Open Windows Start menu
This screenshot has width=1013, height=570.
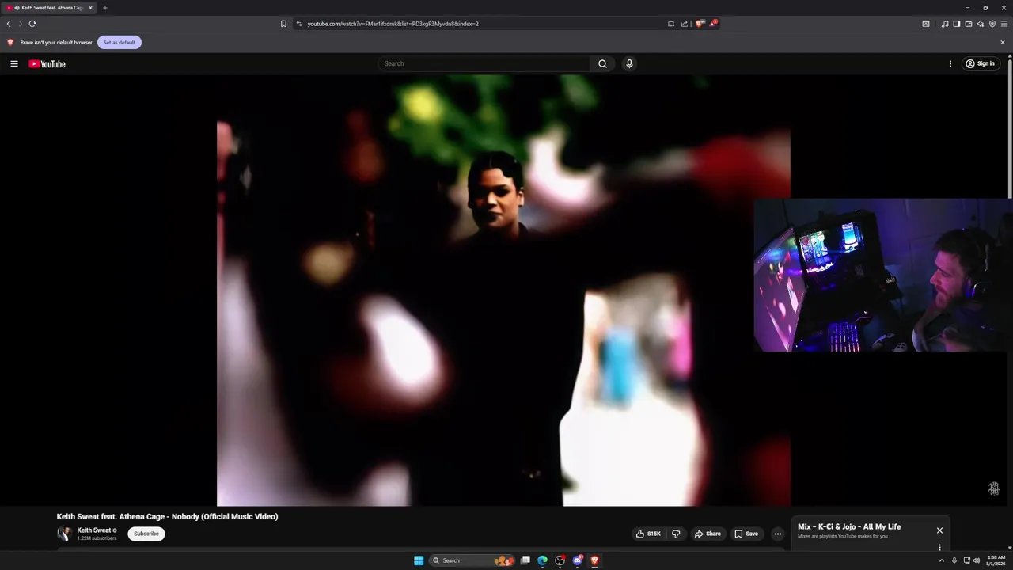[x=419, y=560]
